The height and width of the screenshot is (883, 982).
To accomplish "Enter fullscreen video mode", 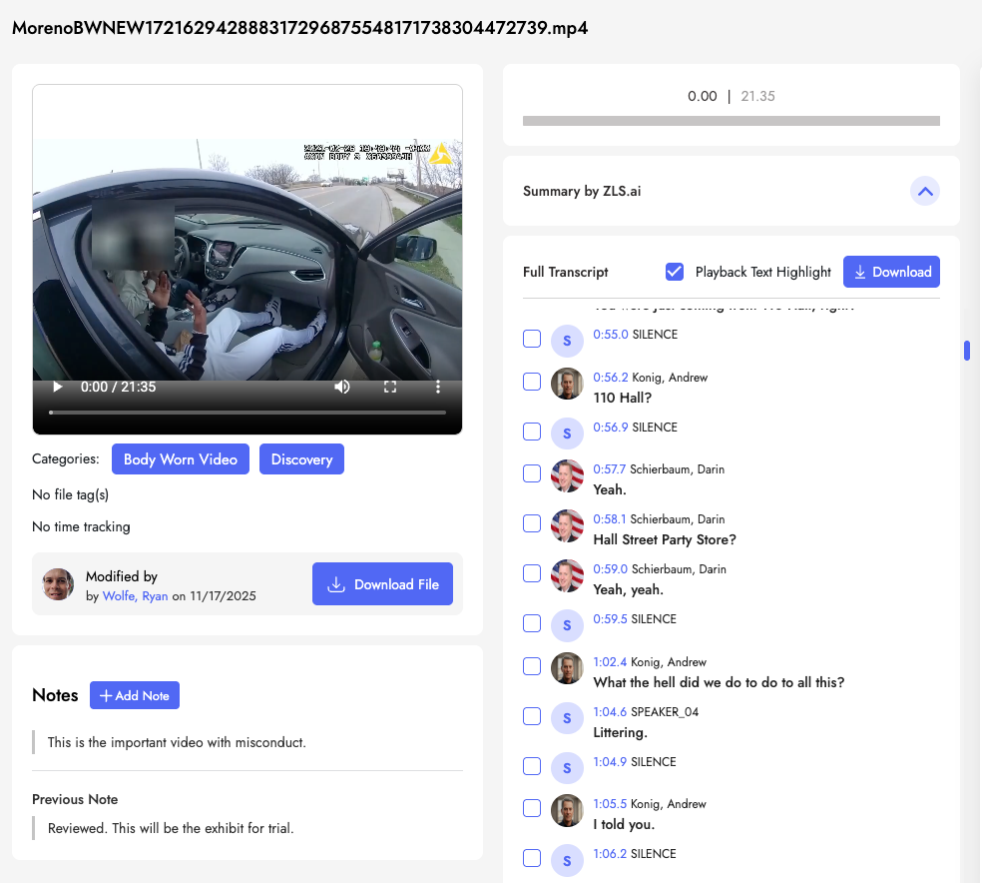I will point(390,387).
